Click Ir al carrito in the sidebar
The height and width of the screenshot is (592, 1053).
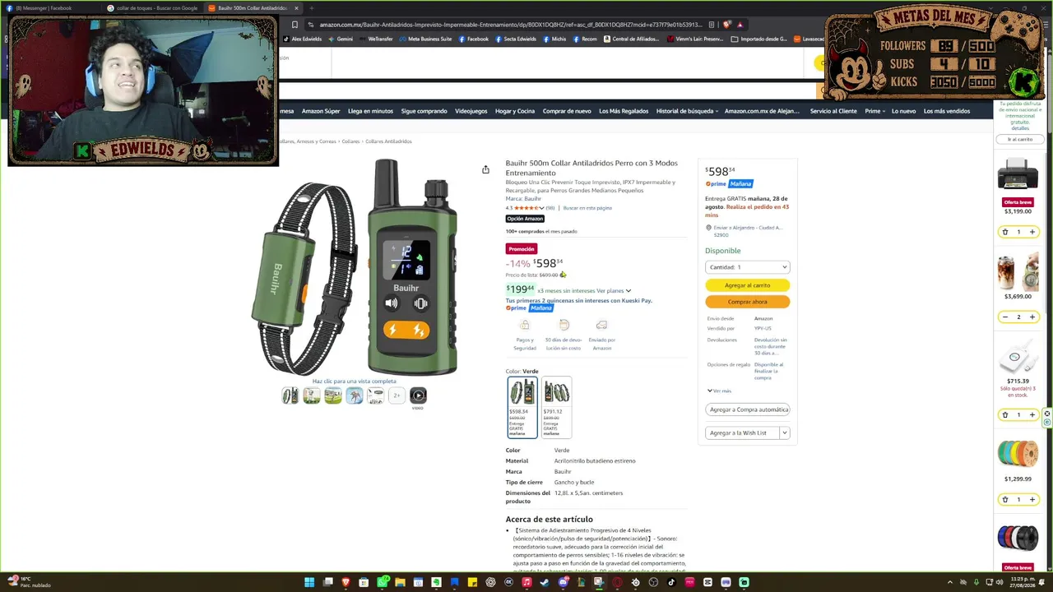pyautogui.click(x=1020, y=140)
